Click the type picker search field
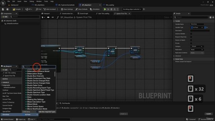 [x=39, y=67]
